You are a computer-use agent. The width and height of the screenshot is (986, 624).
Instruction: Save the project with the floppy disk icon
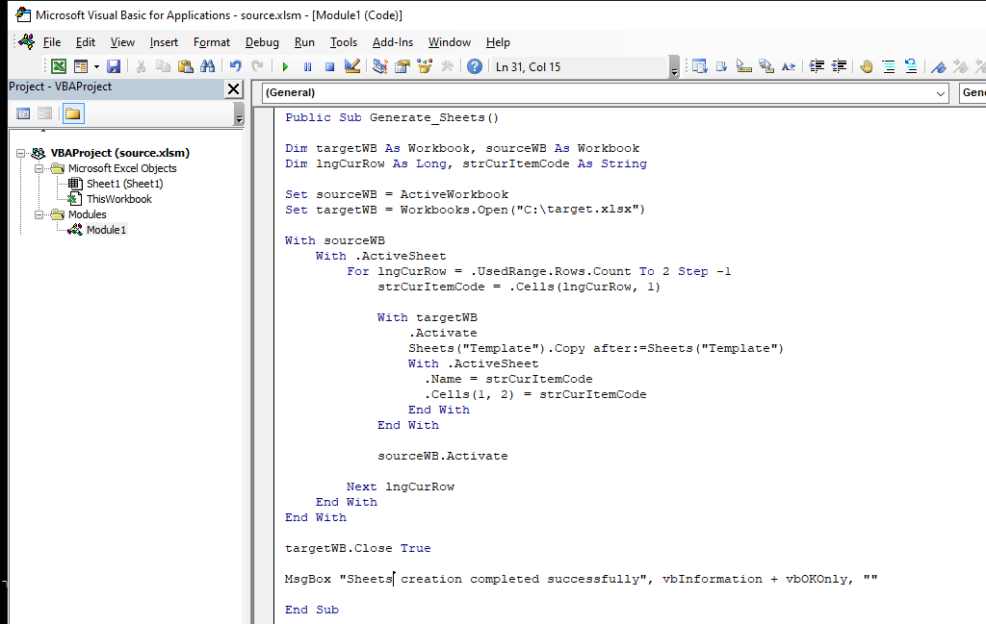tap(114, 66)
